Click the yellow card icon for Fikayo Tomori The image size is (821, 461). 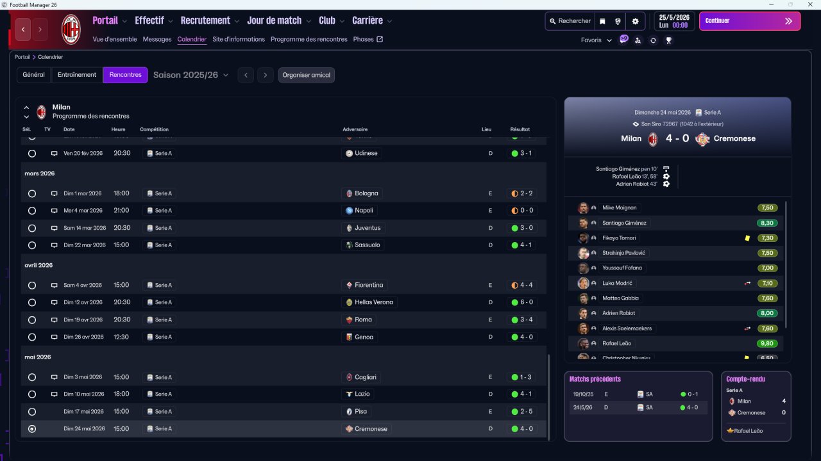(x=747, y=238)
